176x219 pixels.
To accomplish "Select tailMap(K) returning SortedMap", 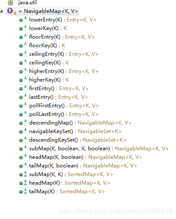I will (67, 192).
